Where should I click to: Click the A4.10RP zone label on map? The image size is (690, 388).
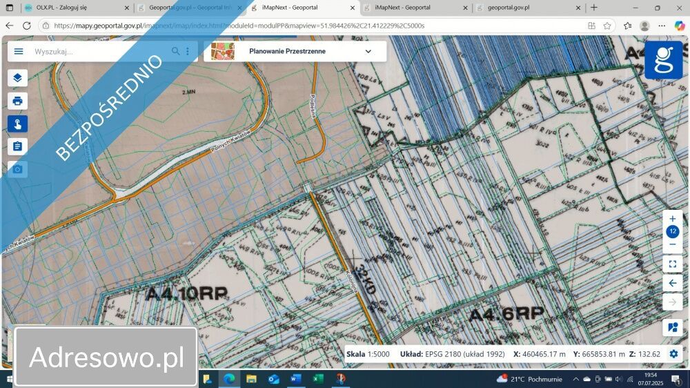click(186, 293)
